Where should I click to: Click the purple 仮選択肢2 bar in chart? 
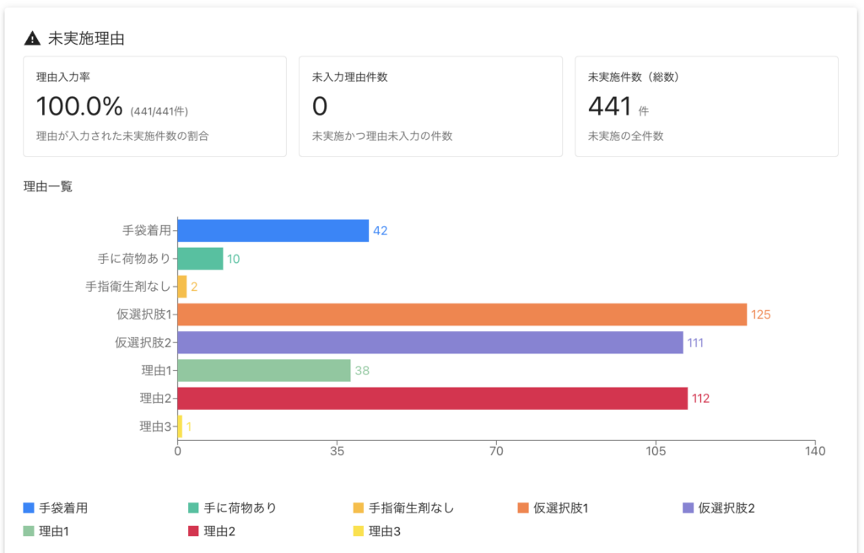tap(429, 342)
